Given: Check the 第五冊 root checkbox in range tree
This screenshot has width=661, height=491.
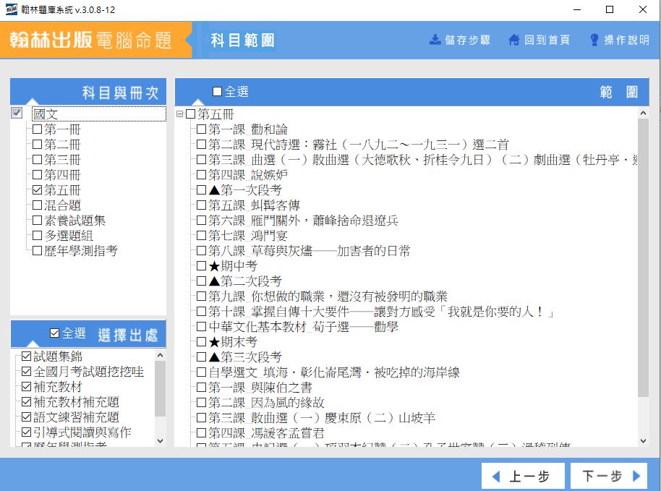Looking at the screenshot, I should click(190, 114).
